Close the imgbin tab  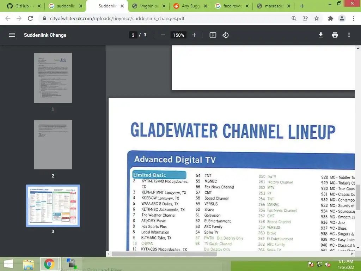[x=164, y=6]
